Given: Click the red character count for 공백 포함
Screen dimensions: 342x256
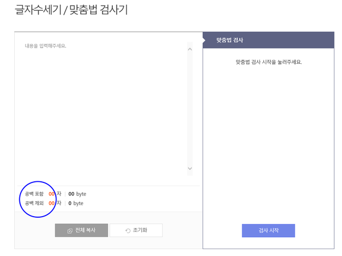Looking at the screenshot, I should tap(51, 194).
